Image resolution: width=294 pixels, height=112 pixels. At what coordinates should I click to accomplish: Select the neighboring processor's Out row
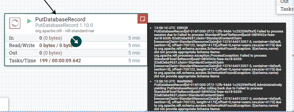pyautogui.click(x=285, y=2)
